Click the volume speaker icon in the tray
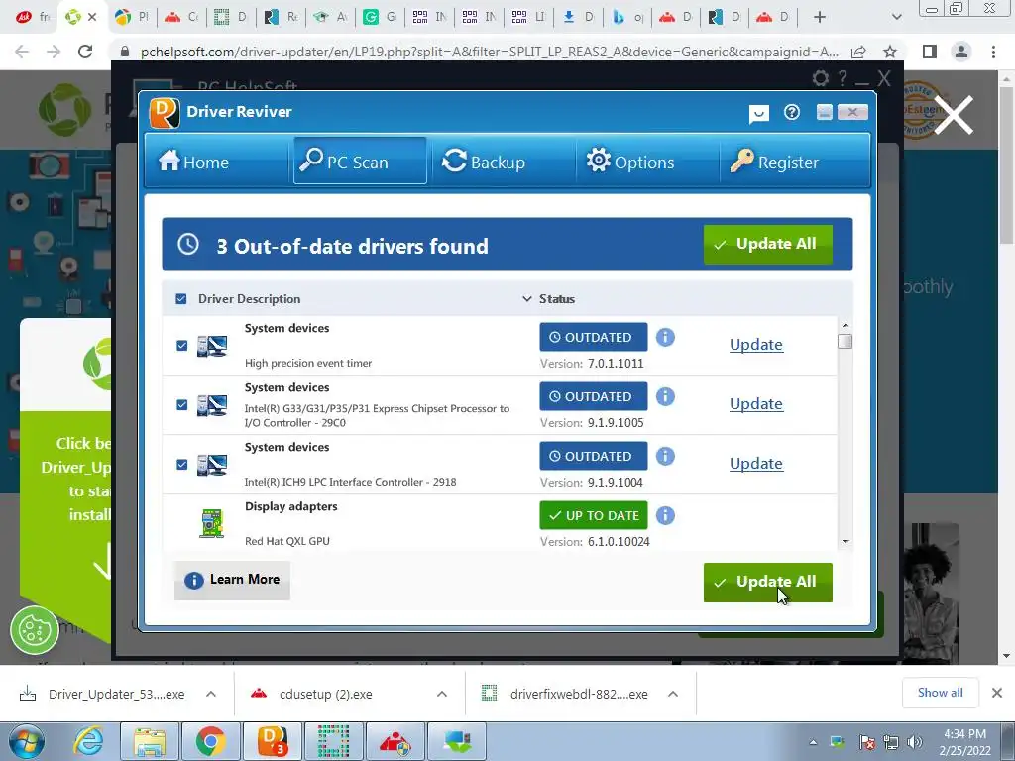 [914, 742]
